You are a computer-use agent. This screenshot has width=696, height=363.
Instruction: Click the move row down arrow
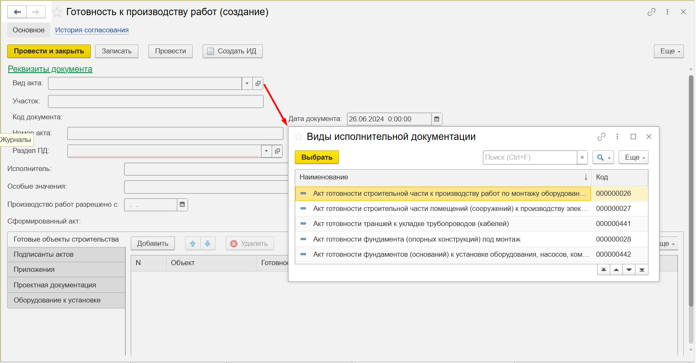tap(208, 244)
